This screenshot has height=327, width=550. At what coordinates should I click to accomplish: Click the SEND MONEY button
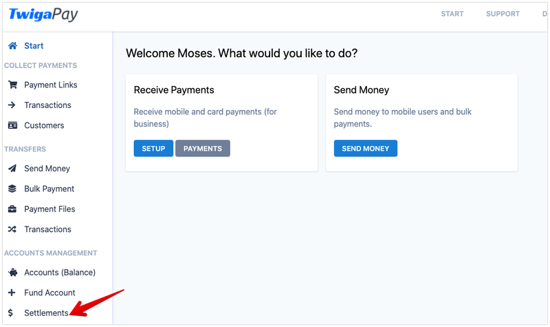click(x=366, y=148)
